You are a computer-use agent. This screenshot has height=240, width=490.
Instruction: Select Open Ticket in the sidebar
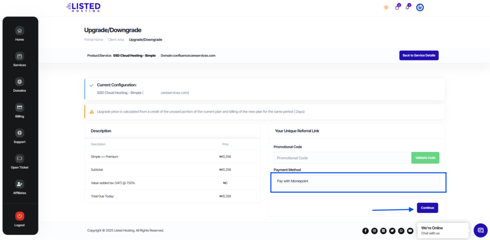pyautogui.click(x=20, y=162)
